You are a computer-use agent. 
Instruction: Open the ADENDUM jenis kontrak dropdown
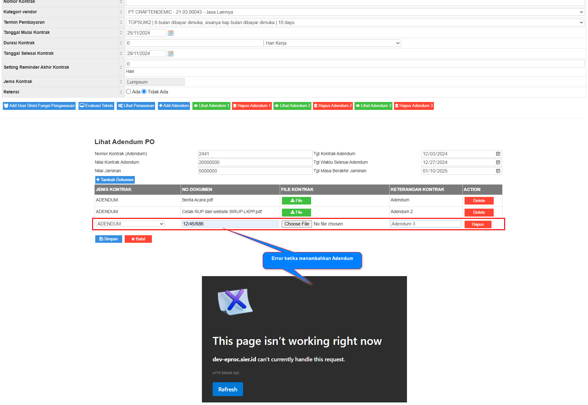[130, 224]
